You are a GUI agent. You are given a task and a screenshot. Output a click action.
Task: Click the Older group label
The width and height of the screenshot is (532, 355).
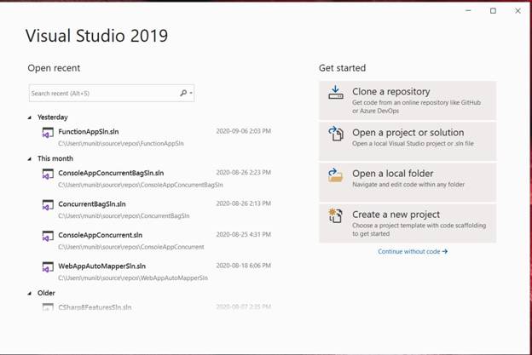[x=46, y=293]
